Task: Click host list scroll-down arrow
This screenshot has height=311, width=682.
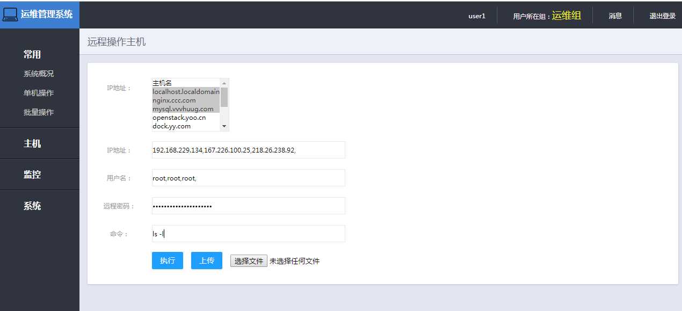Action: click(x=224, y=126)
